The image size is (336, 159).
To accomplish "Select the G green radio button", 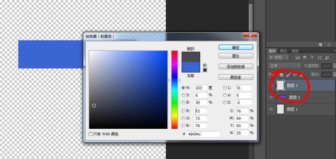I will (x=183, y=118).
